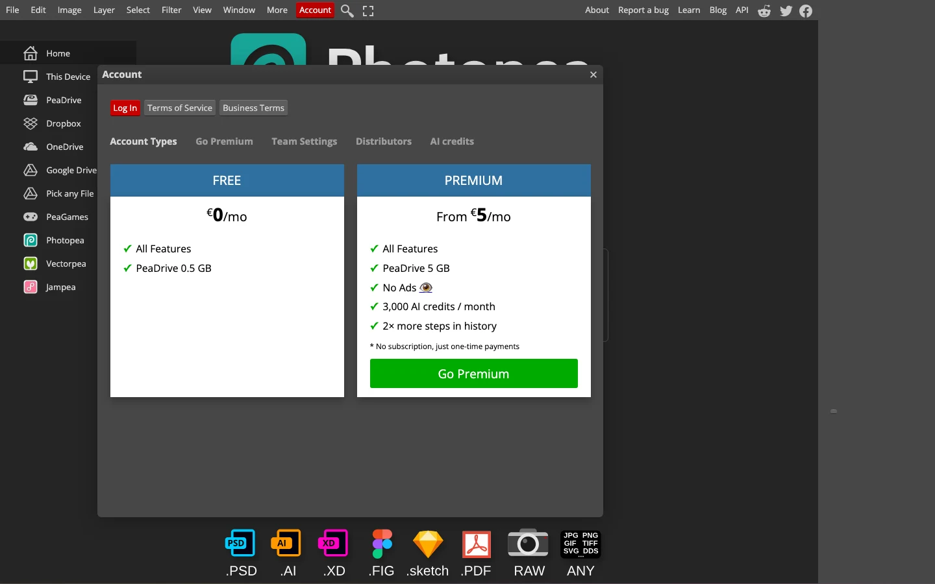Switch to the Go Premium tab
The height and width of the screenshot is (584, 935).
(x=224, y=141)
